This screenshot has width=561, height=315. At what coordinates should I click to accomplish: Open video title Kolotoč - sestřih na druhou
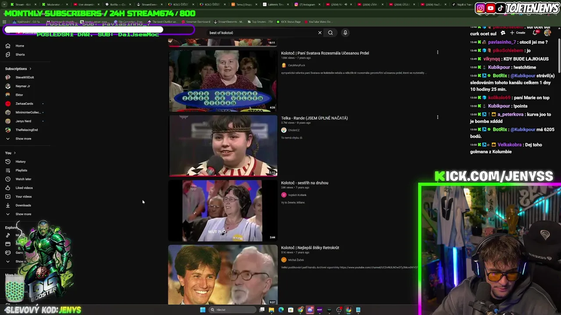tap(305, 183)
